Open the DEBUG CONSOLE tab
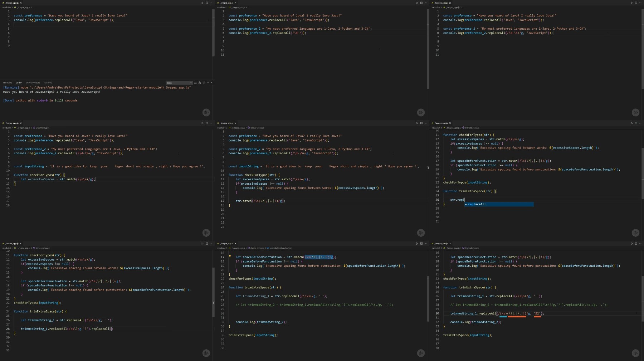The width and height of the screenshot is (644, 361). click(33, 82)
